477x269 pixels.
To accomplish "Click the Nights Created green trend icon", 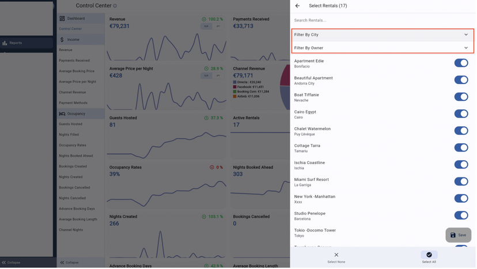I will coord(205,217).
